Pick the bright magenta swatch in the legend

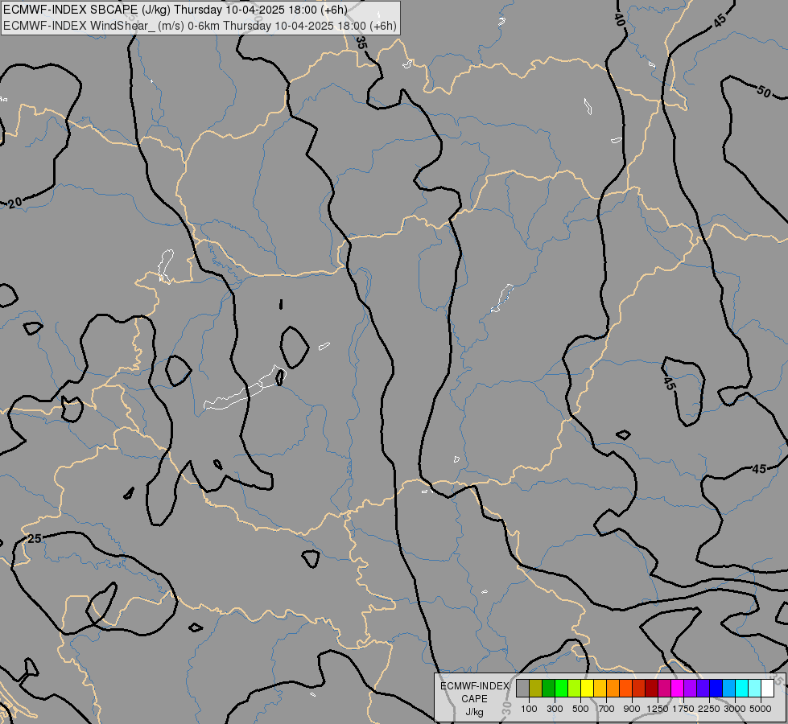[x=678, y=688]
